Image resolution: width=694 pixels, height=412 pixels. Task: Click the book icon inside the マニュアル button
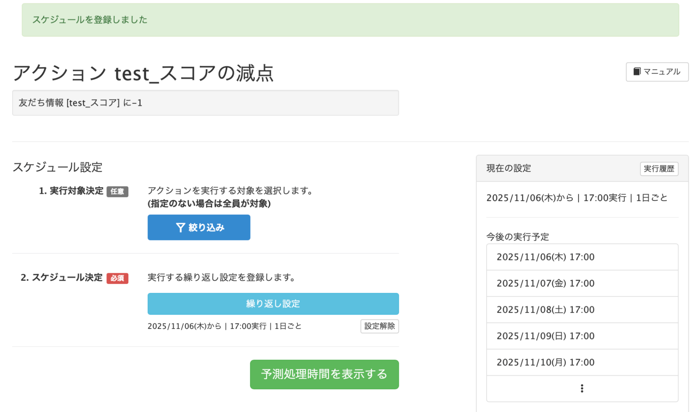[x=637, y=72]
